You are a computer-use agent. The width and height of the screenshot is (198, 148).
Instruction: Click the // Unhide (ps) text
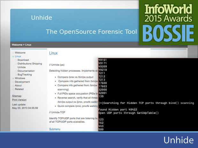tap(57, 65)
